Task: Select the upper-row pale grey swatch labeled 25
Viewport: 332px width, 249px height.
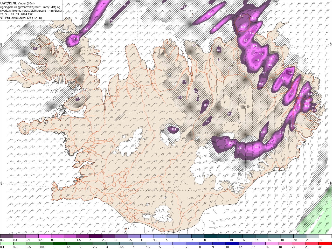Action: [x=313, y=236]
